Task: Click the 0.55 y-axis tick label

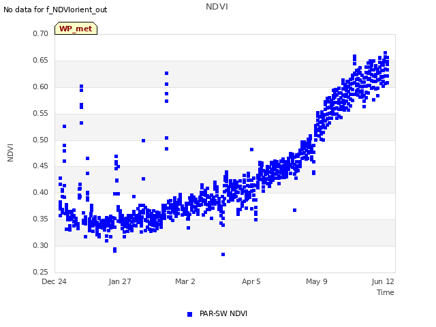Action: (x=41, y=114)
